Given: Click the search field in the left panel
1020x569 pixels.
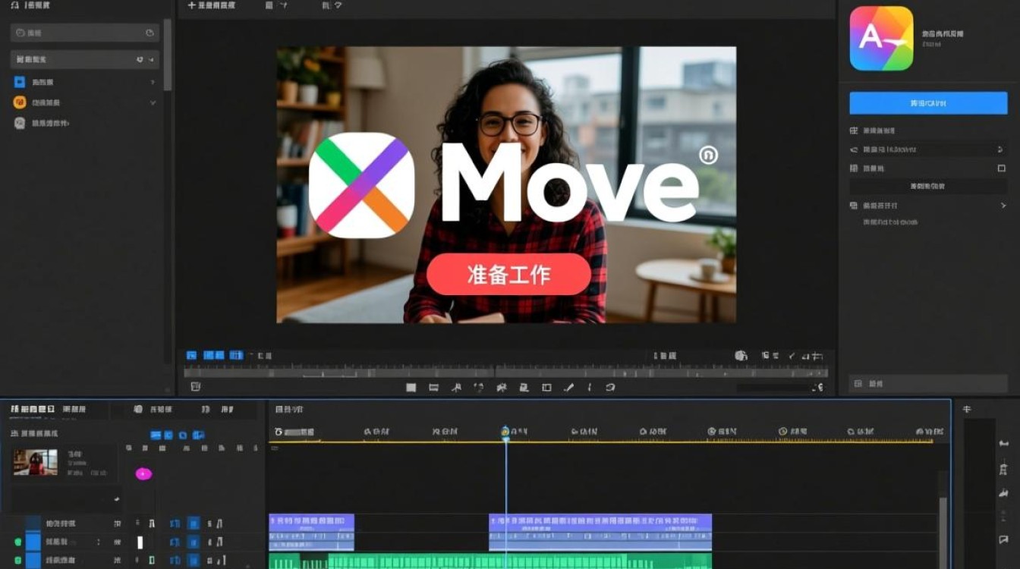Looking at the screenshot, I should tap(84, 33).
